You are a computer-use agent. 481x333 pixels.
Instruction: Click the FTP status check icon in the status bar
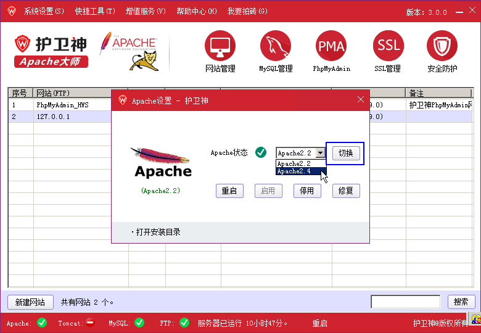184,323
